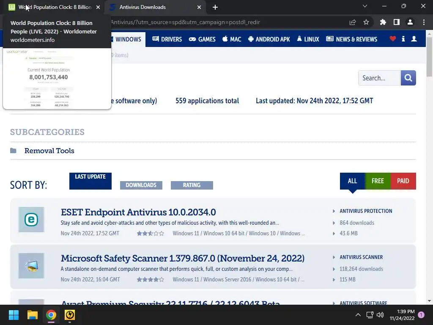
Task: Open Microsoft Safety Scanner 1.379.867.0 link
Action: [183, 259]
